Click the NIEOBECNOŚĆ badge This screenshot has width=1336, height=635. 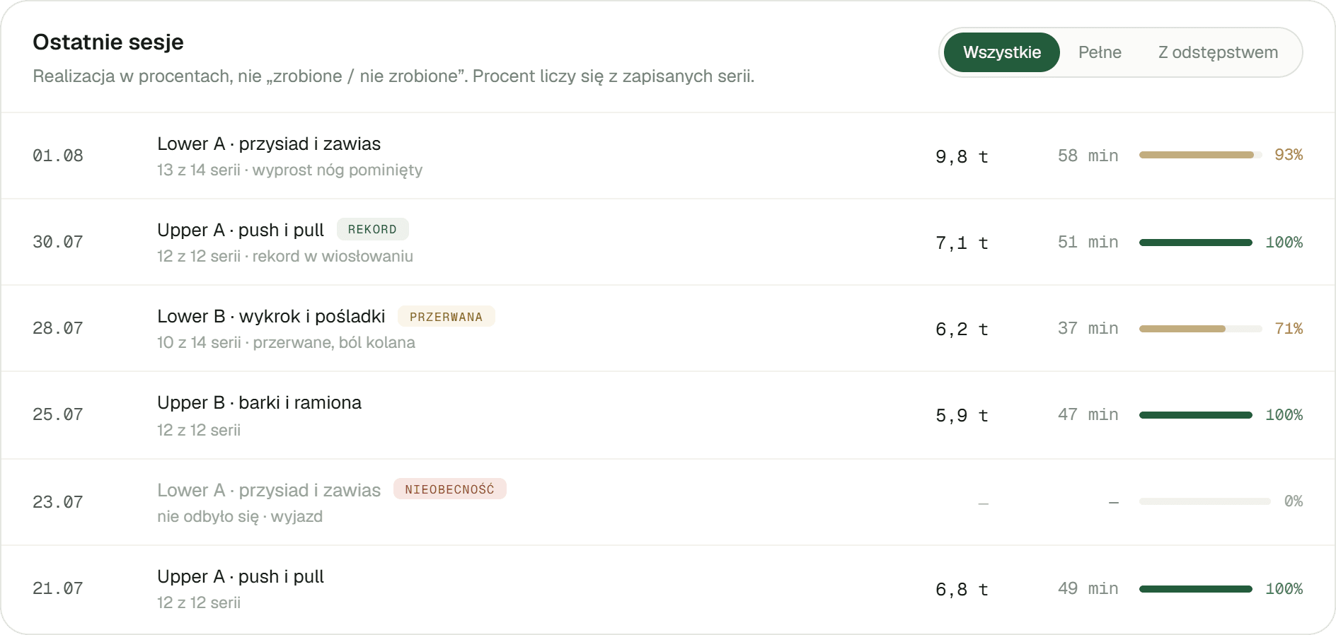tap(449, 489)
